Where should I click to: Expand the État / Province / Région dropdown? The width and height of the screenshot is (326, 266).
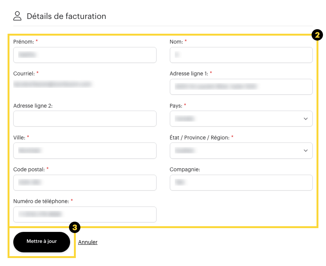(x=241, y=150)
